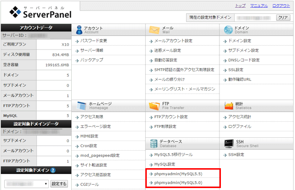Open MySQL5.5移行ツール
The width and height of the screenshot is (295, 190).
[x=173, y=155]
